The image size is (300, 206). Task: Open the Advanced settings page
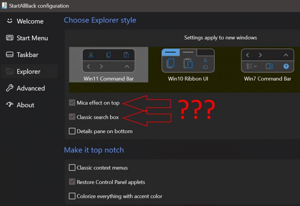click(x=30, y=88)
